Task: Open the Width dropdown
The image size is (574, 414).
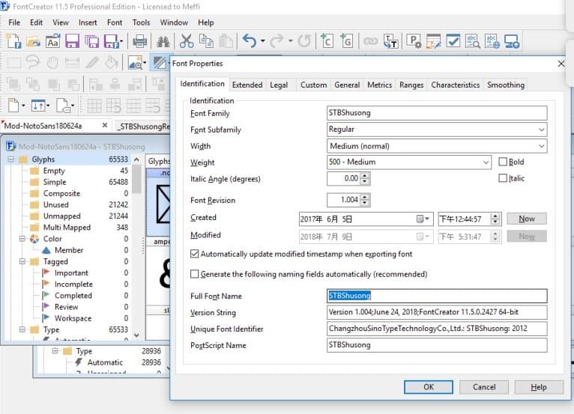Action: click(x=542, y=146)
